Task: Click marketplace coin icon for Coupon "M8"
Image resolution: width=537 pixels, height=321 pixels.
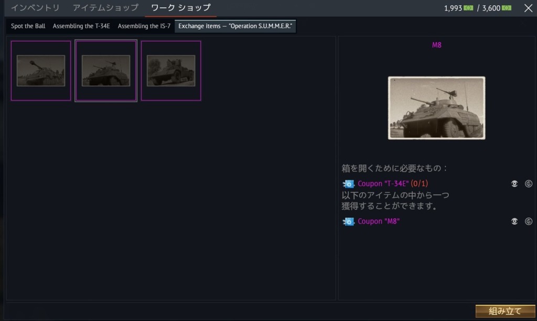Action: pyautogui.click(x=529, y=222)
